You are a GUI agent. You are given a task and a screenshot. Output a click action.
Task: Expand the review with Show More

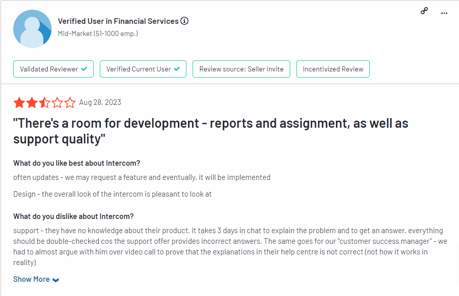tap(36, 279)
